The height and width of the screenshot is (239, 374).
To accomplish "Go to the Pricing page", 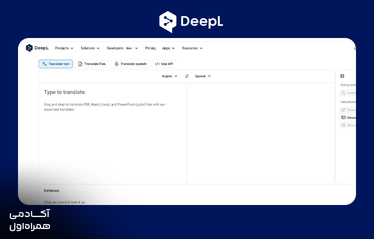I will pyautogui.click(x=150, y=48).
